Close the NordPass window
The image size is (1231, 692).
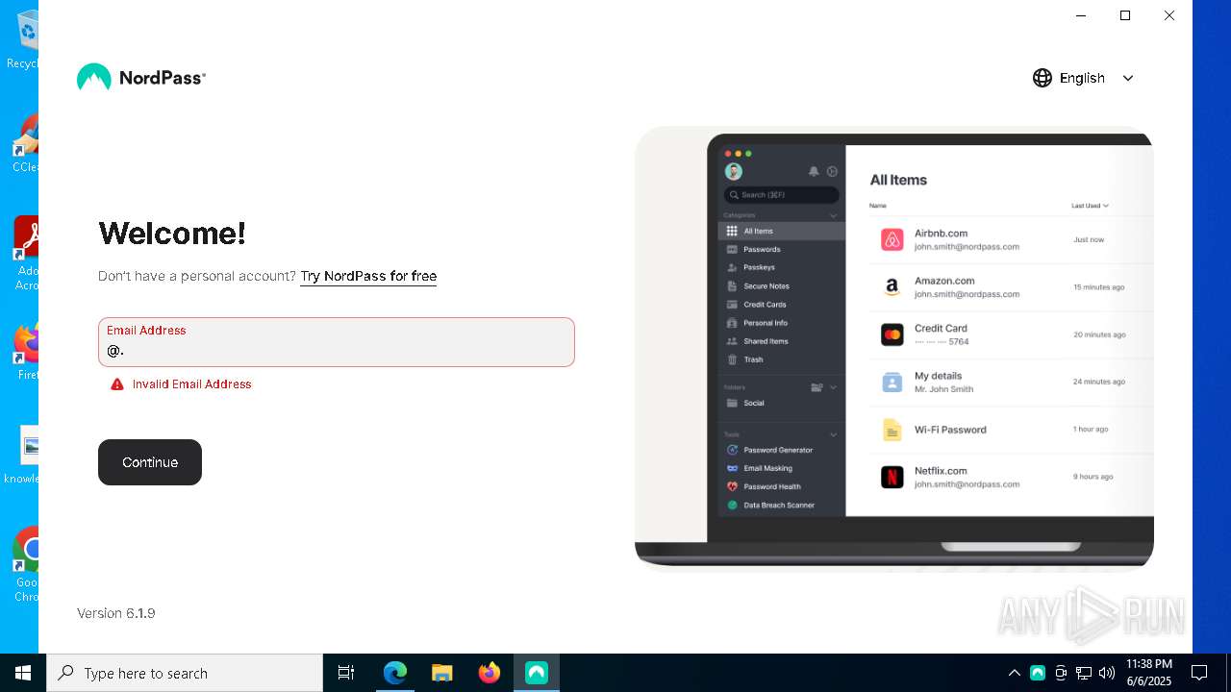click(1169, 15)
